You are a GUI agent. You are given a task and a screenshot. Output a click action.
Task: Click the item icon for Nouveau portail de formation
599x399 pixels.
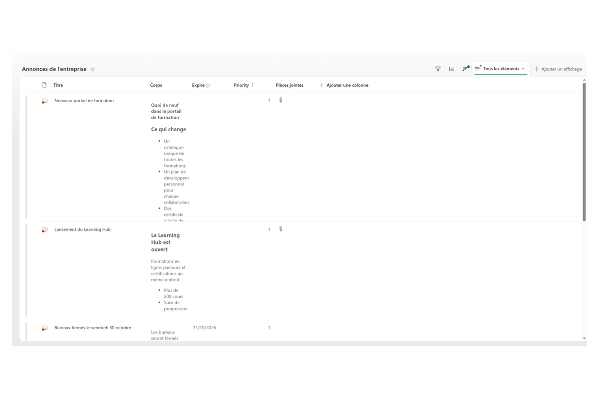click(44, 101)
